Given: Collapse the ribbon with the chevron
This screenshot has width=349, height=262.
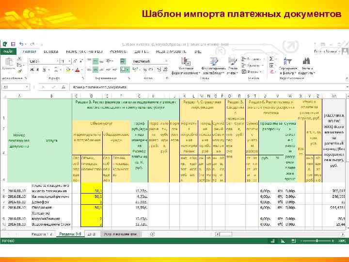Looking at the screenshot, I should tap(347, 79).
